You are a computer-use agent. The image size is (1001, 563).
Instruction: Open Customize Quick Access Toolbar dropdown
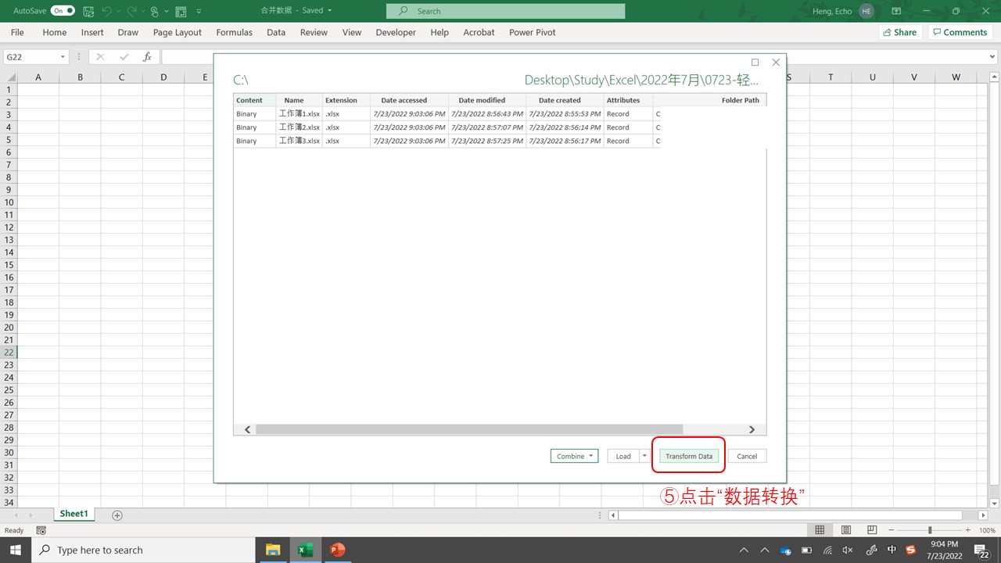pos(199,11)
